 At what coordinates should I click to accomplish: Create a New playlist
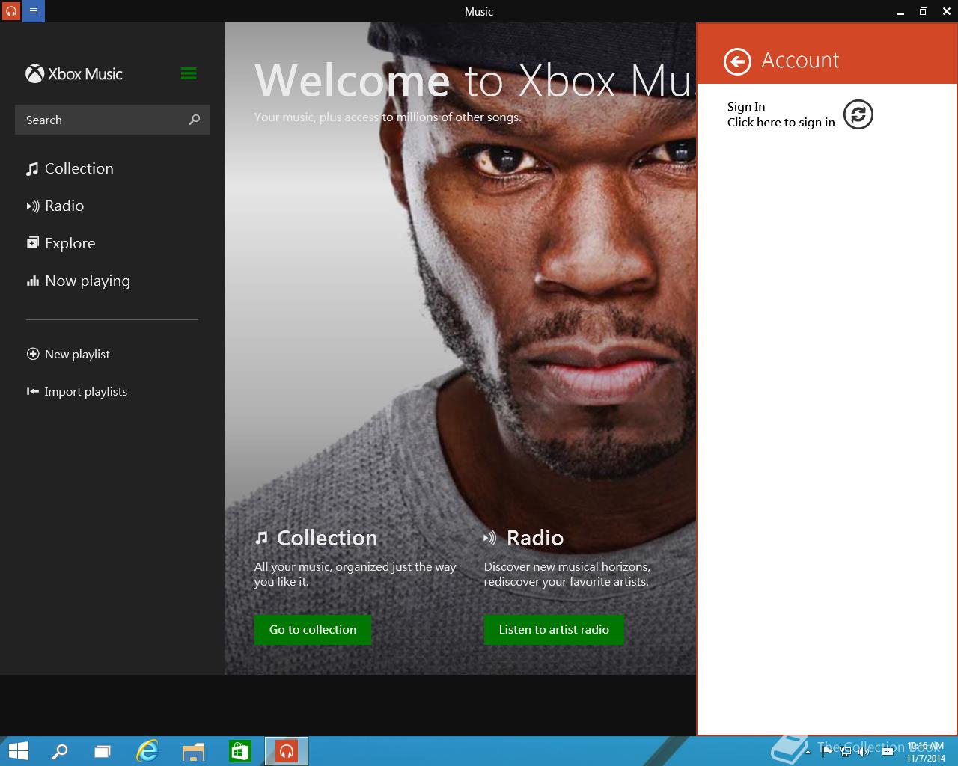pos(68,354)
